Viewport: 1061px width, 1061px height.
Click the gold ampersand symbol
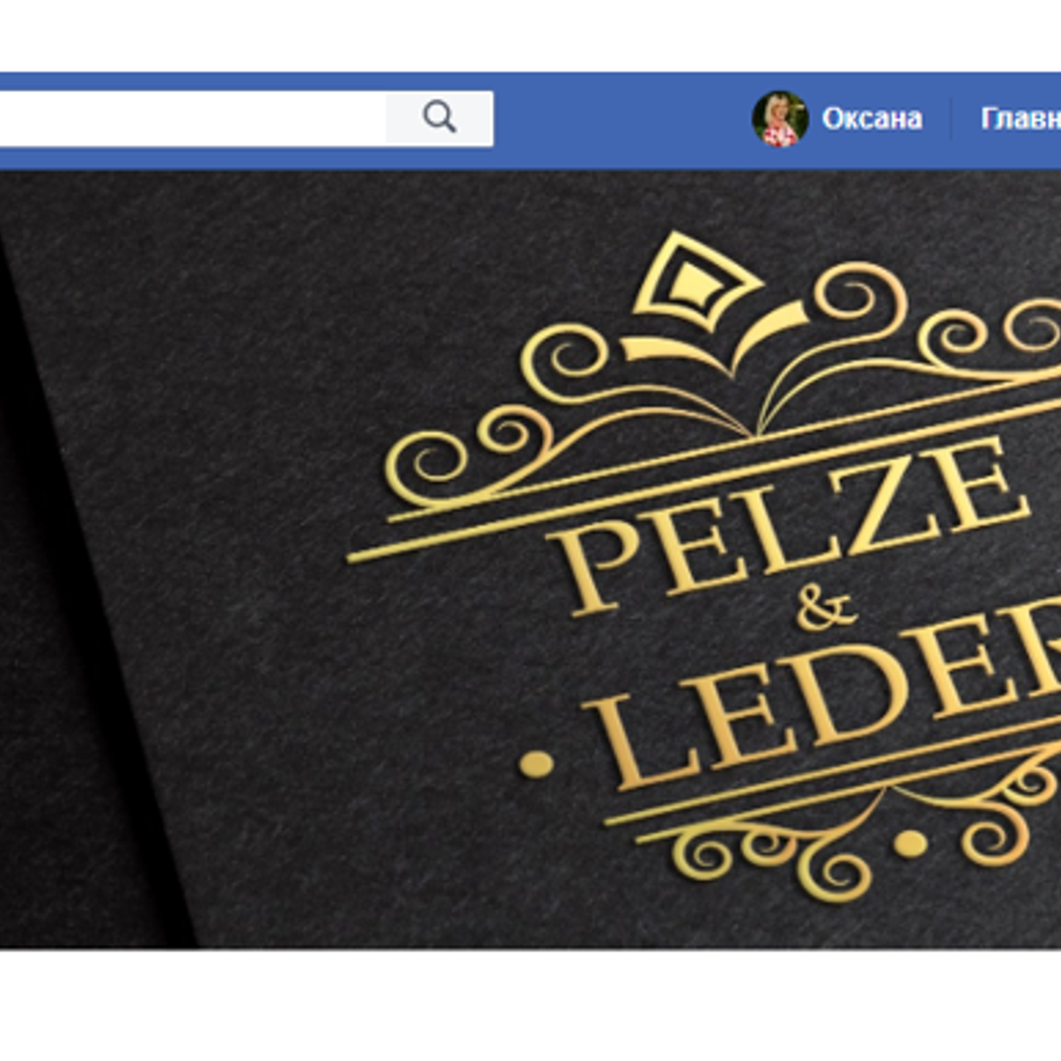(x=826, y=609)
